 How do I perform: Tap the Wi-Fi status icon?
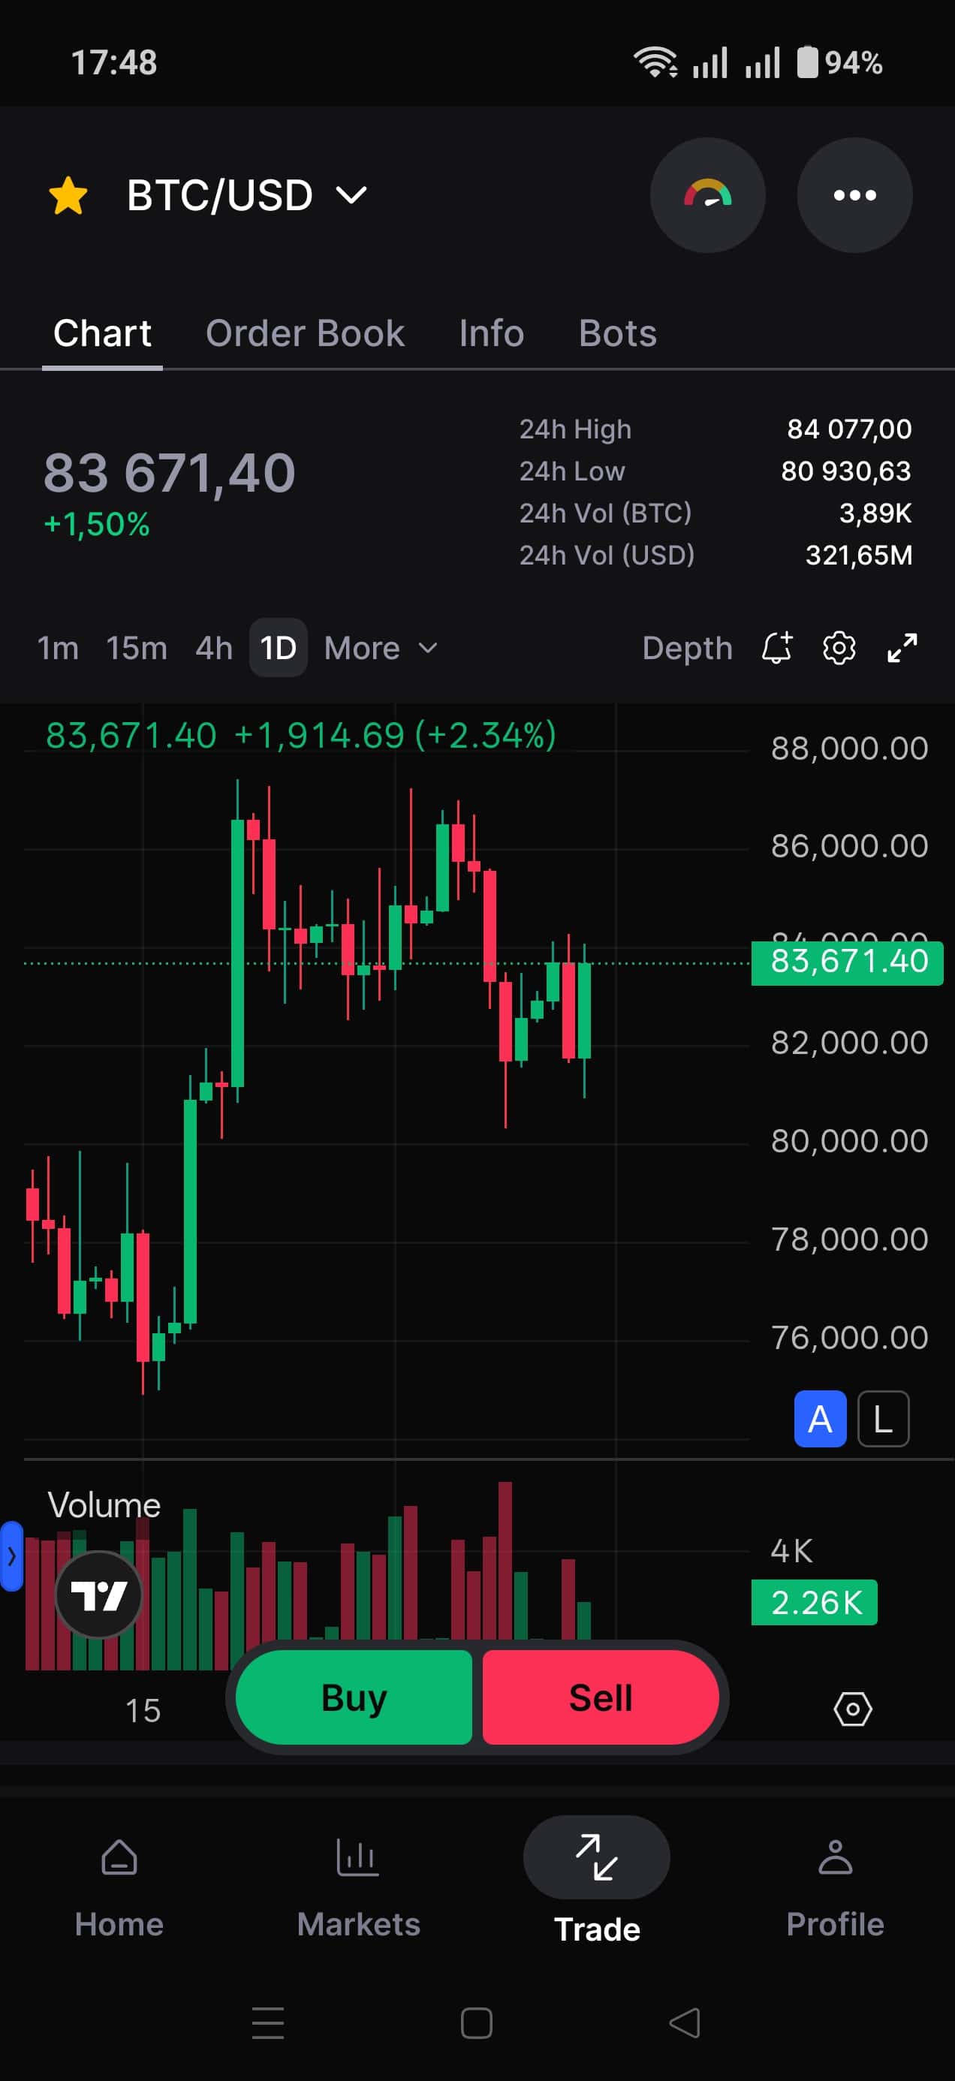[x=655, y=62]
